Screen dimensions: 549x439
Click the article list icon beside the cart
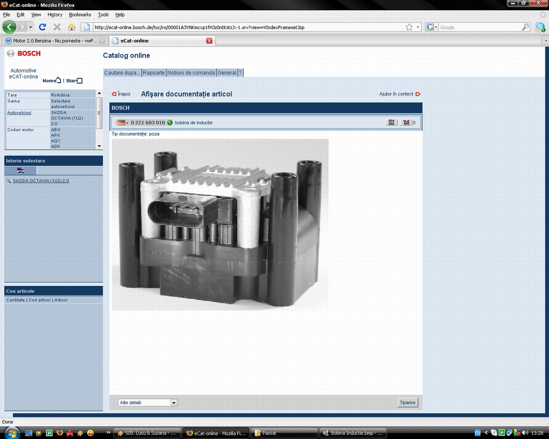tap(391, 123)
